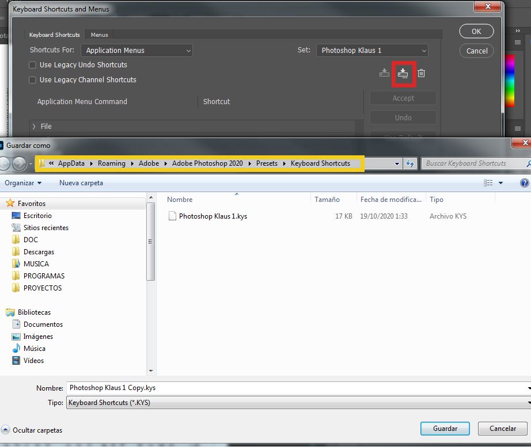Click the OK button in Keyboard Shortcuts dialog
This screenshot has height=447, width=531.
[476, 32]
